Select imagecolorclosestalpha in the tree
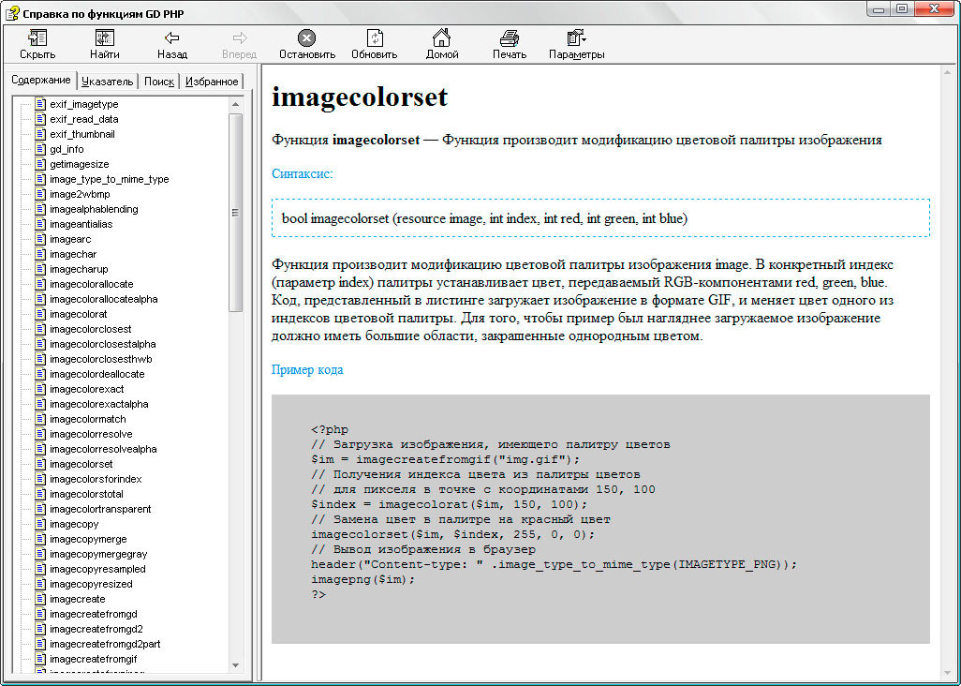The height and width of the screenshot is (686, 961). pos(102,344)
